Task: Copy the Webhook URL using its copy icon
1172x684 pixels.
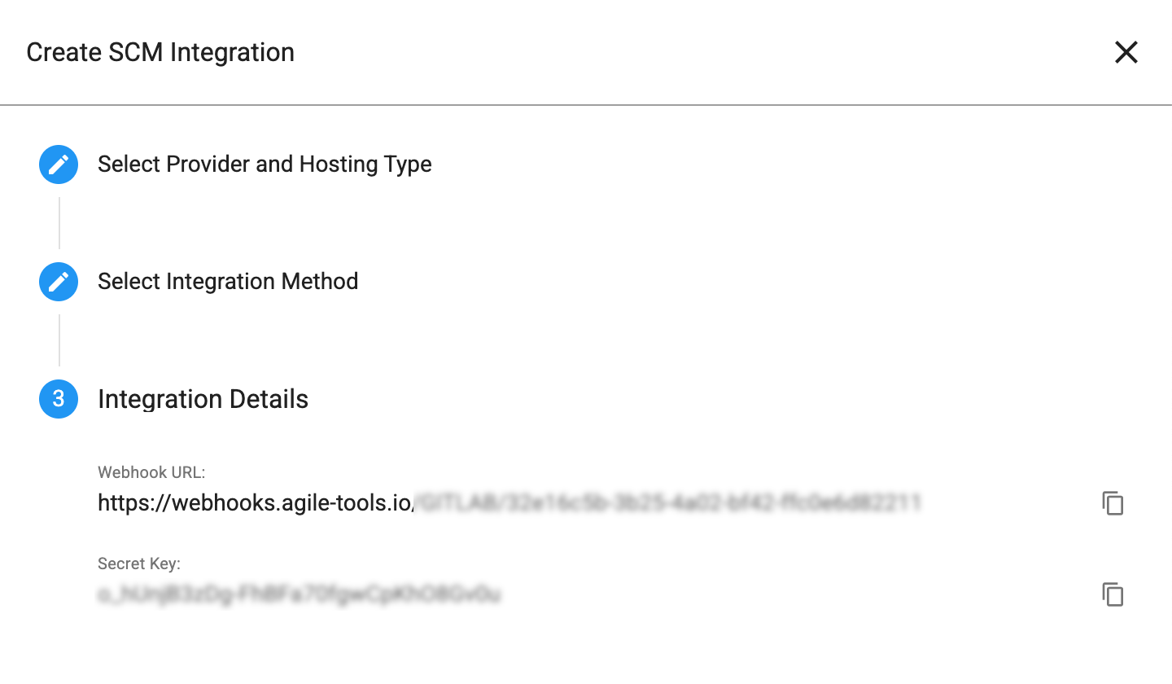Action: [x=1113, y=503]
